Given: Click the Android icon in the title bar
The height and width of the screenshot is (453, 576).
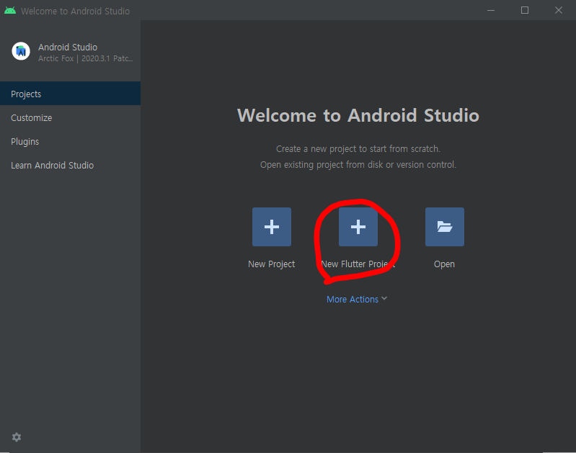Looking at the screenshot, I should tap(10, 11).
